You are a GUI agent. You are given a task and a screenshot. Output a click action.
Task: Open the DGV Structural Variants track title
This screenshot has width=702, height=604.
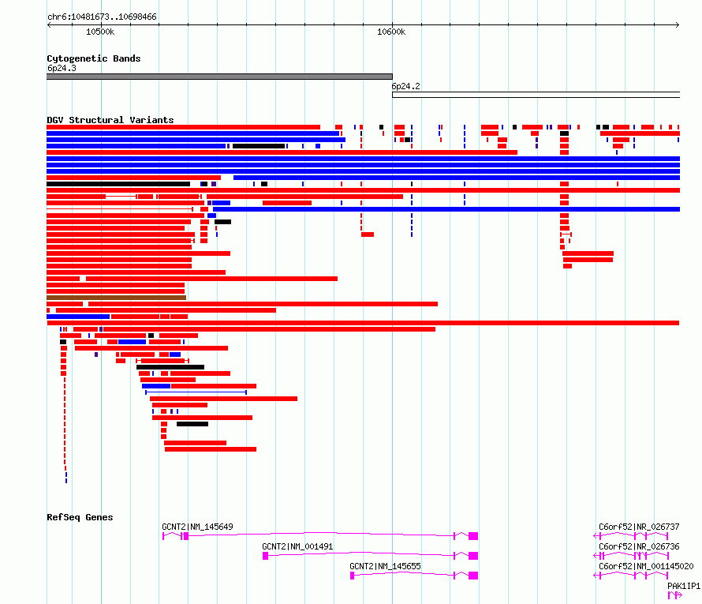pos(110,120)
